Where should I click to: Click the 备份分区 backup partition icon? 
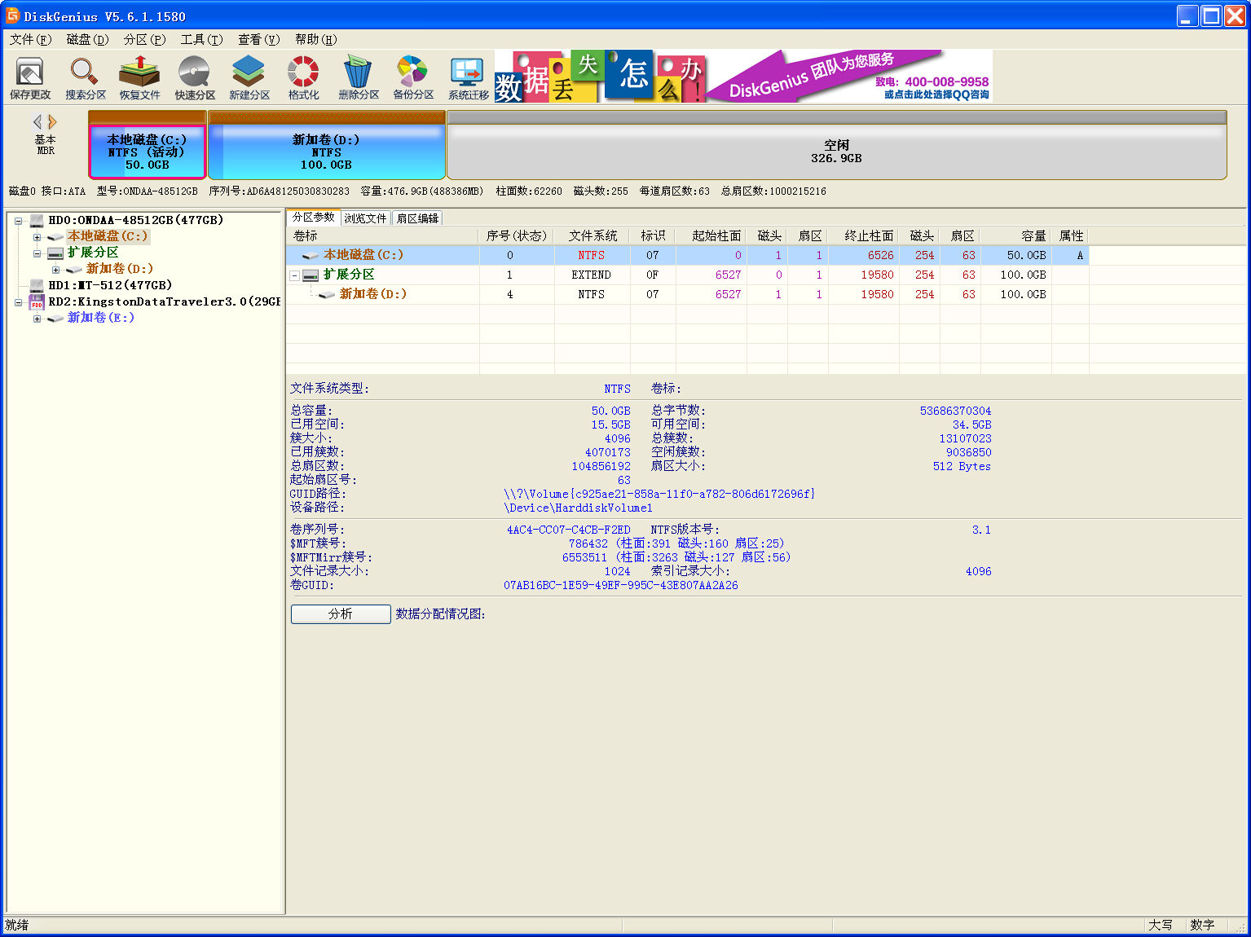412,77
